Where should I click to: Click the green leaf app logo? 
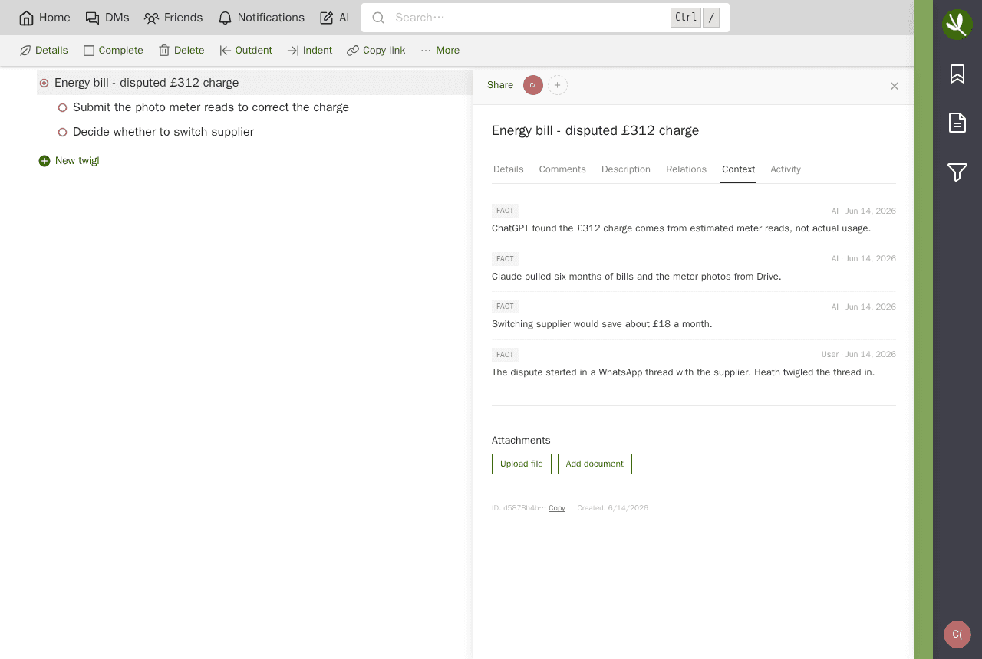pos(957,25)
